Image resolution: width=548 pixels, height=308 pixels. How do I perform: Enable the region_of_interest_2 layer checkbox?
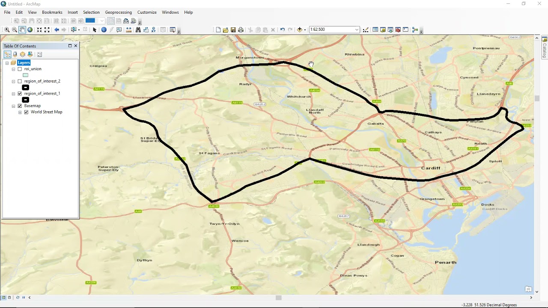[20, 81]
